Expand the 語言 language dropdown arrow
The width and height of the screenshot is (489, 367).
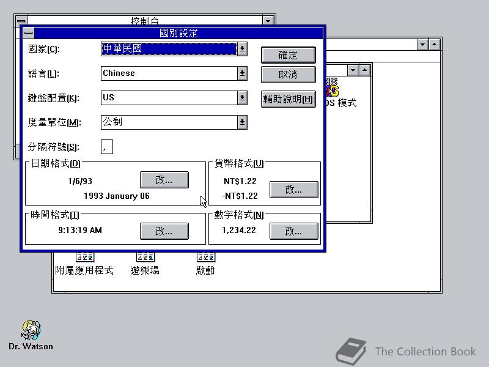(x=242, y=73)
